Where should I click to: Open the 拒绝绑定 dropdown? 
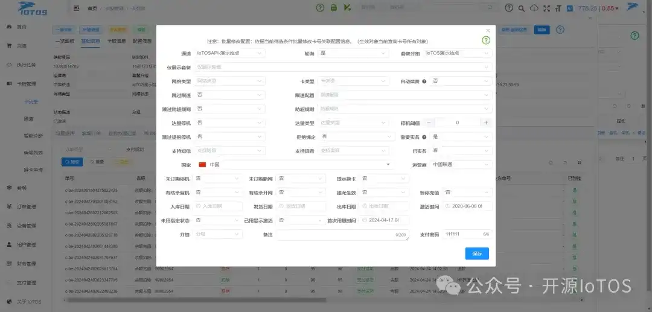[x=357, y=136]
